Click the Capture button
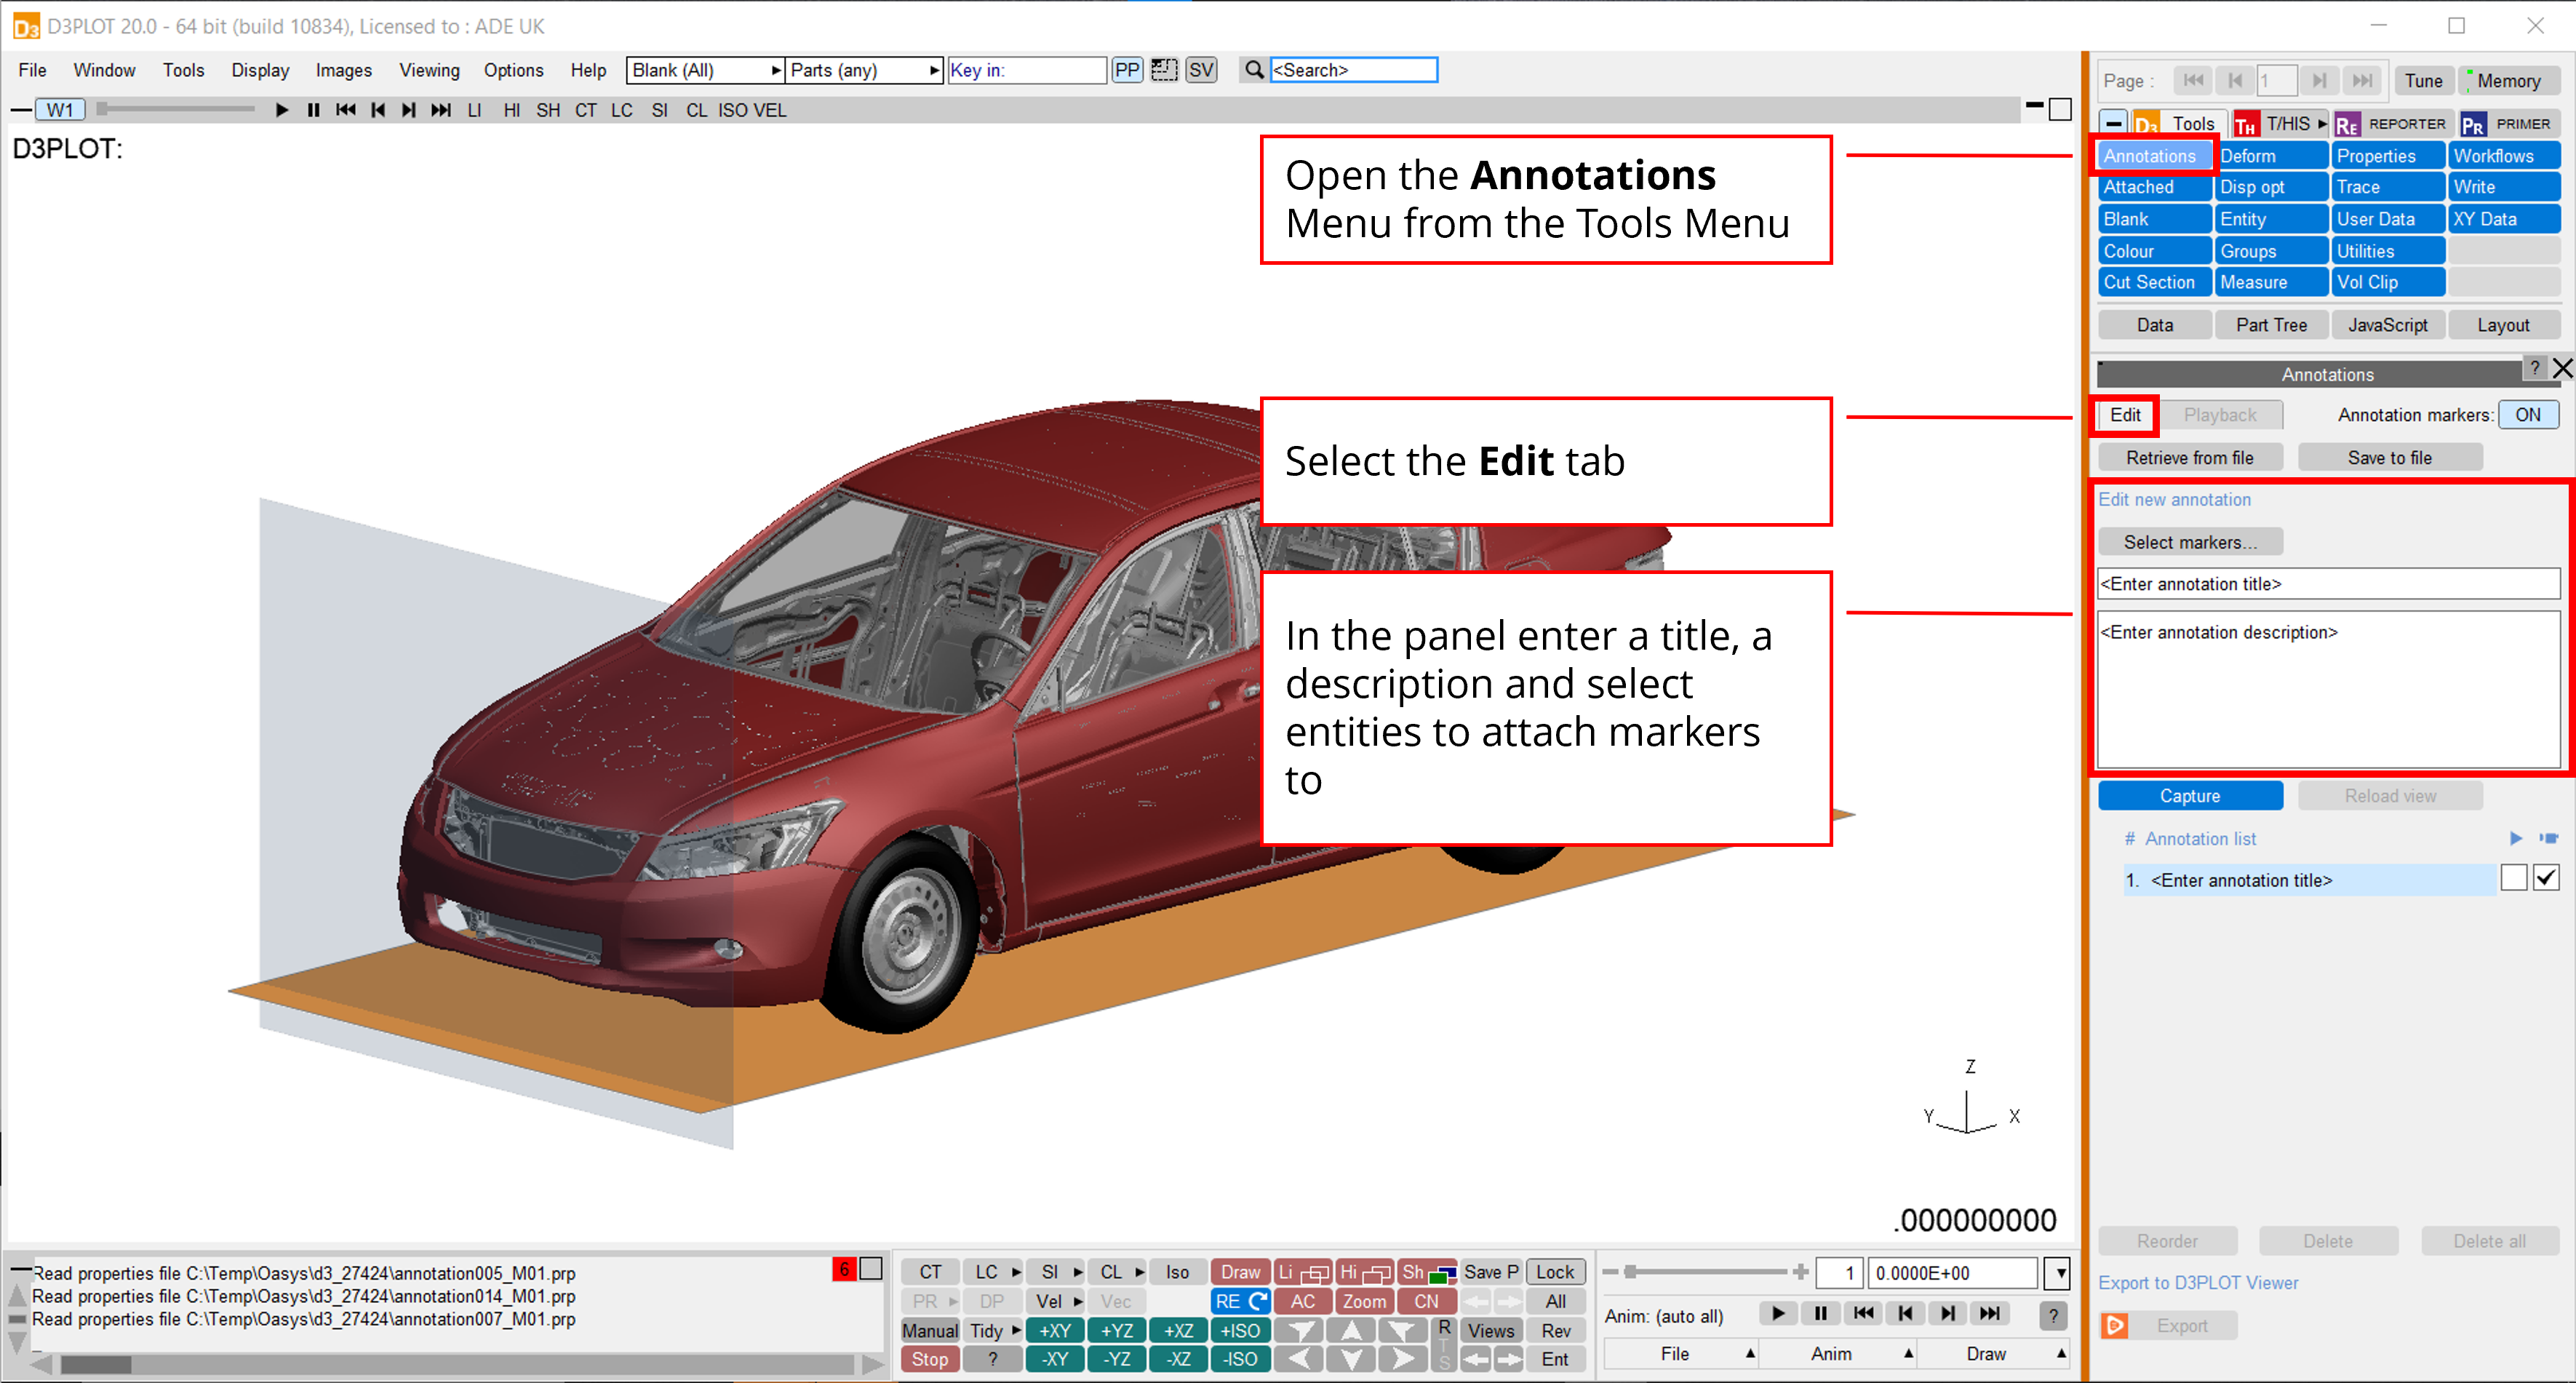 (2189, 796)
